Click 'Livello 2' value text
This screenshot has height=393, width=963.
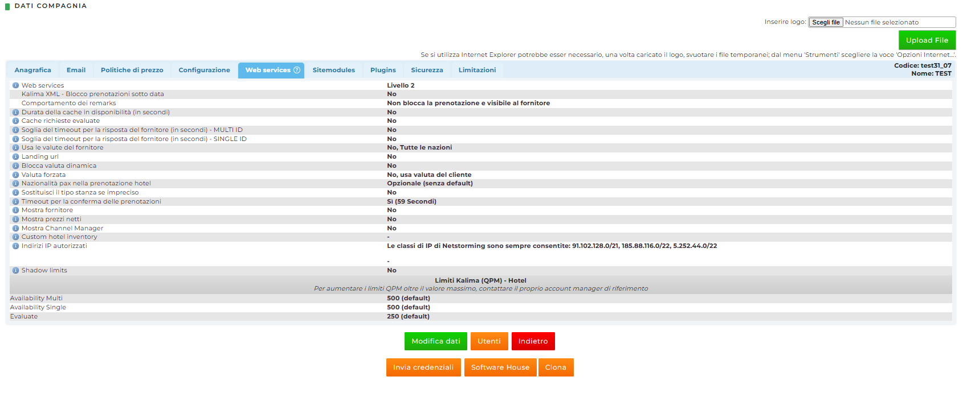pyautogui.click(x=401, y=85)
